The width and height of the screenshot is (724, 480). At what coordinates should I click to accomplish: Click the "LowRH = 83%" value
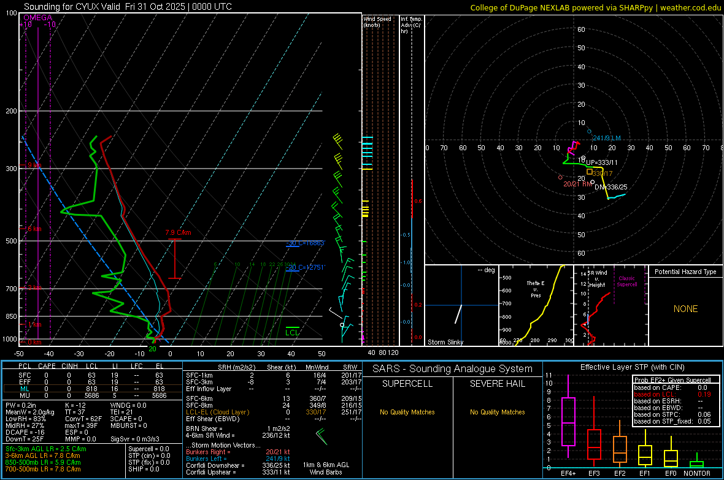tap(26, 419)
